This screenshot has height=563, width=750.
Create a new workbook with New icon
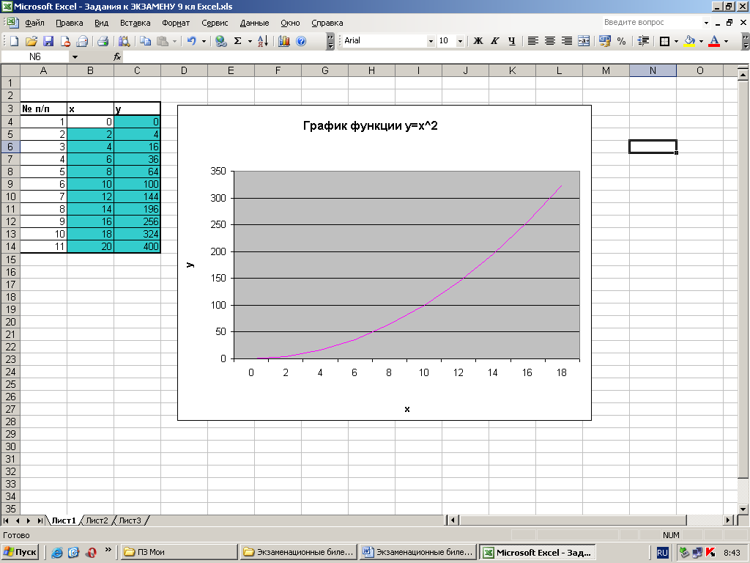click(14, 41)
